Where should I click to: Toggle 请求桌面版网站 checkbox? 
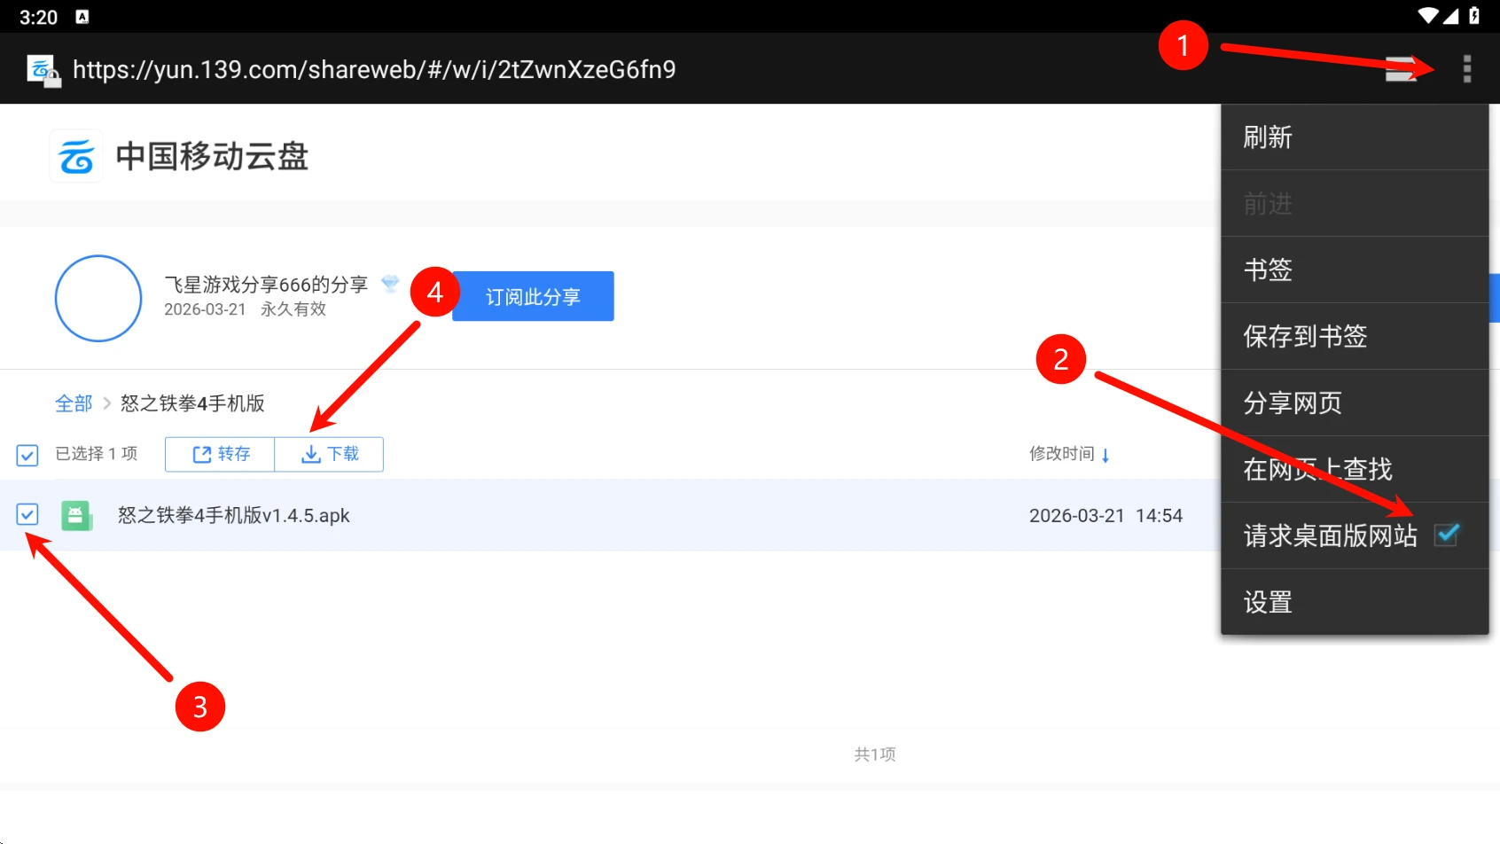pos(1446,535)
